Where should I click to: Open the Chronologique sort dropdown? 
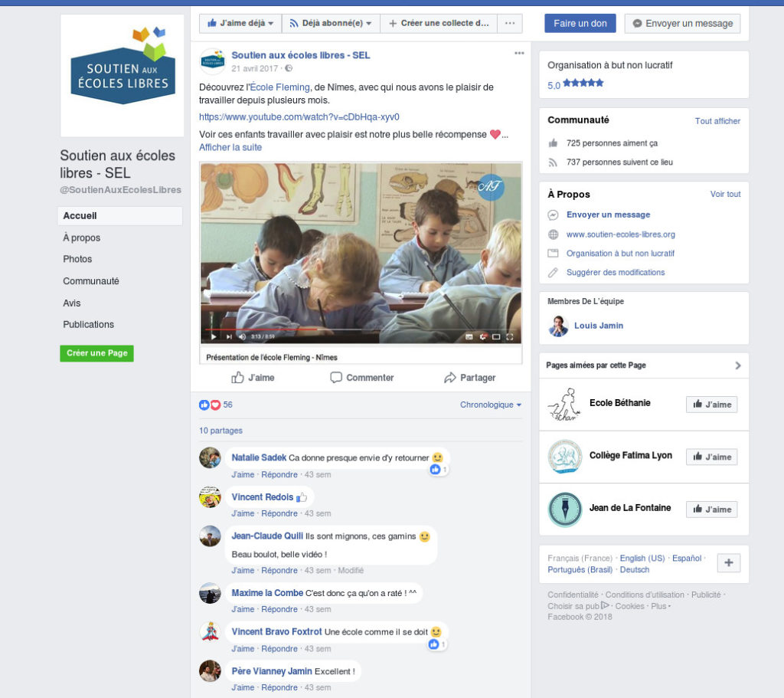(x=491, y=405)
